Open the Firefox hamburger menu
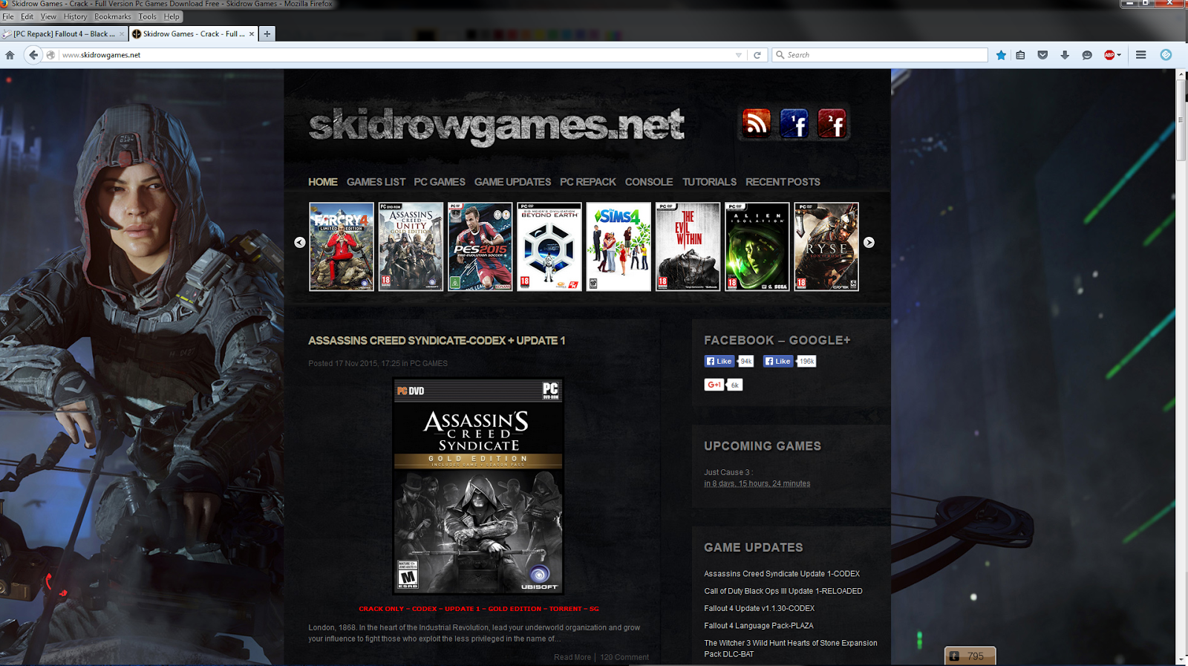The width and height of the screenshot is (1188, 666). pos(1141,55)
